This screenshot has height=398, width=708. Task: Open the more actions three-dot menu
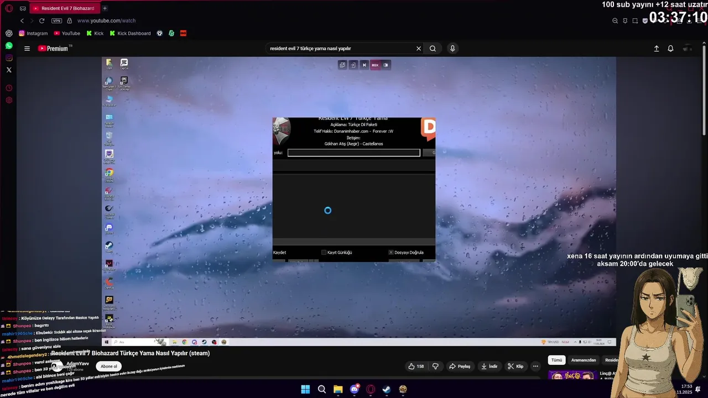(x=535, y=366)
